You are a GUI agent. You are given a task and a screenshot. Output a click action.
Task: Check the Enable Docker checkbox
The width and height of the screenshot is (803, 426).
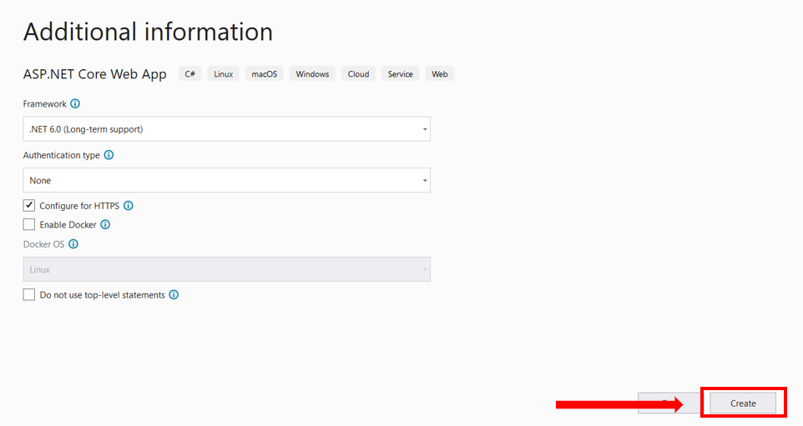(29, 224)
